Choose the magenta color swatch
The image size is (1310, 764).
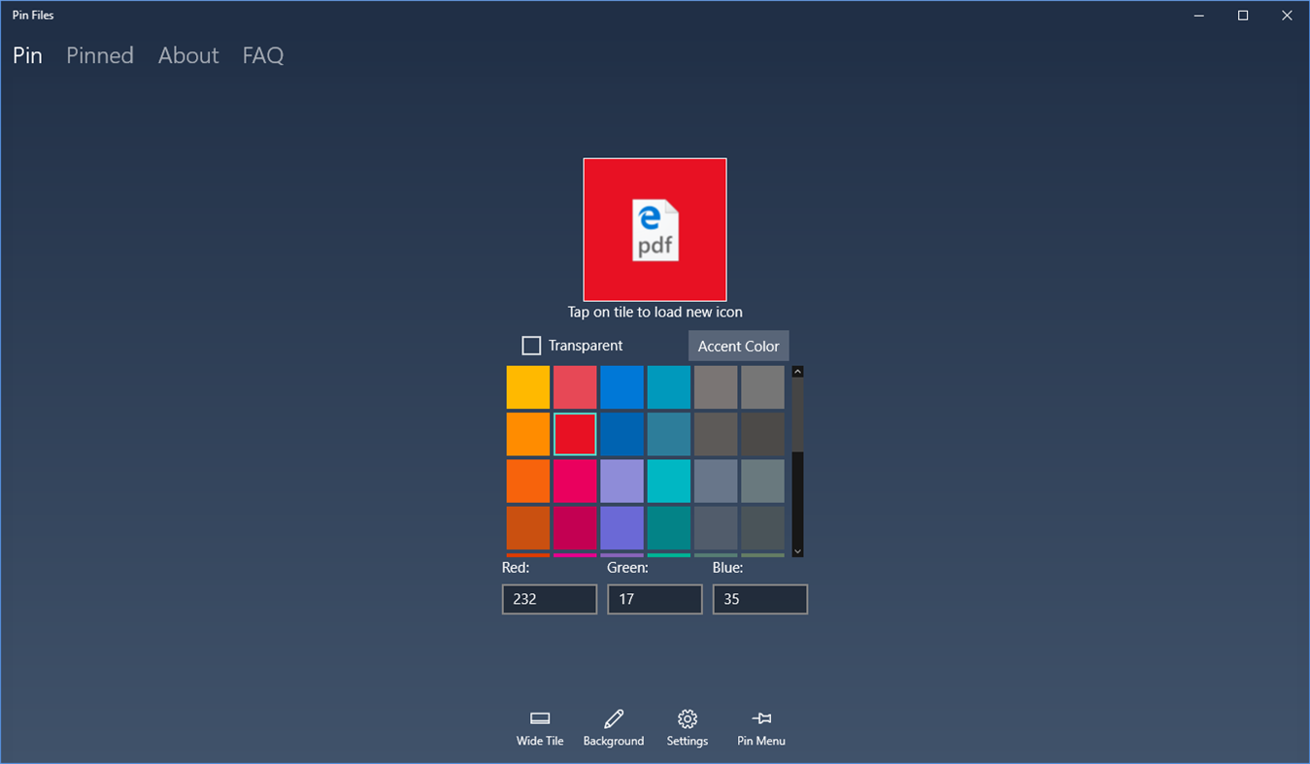click(574, 481)
